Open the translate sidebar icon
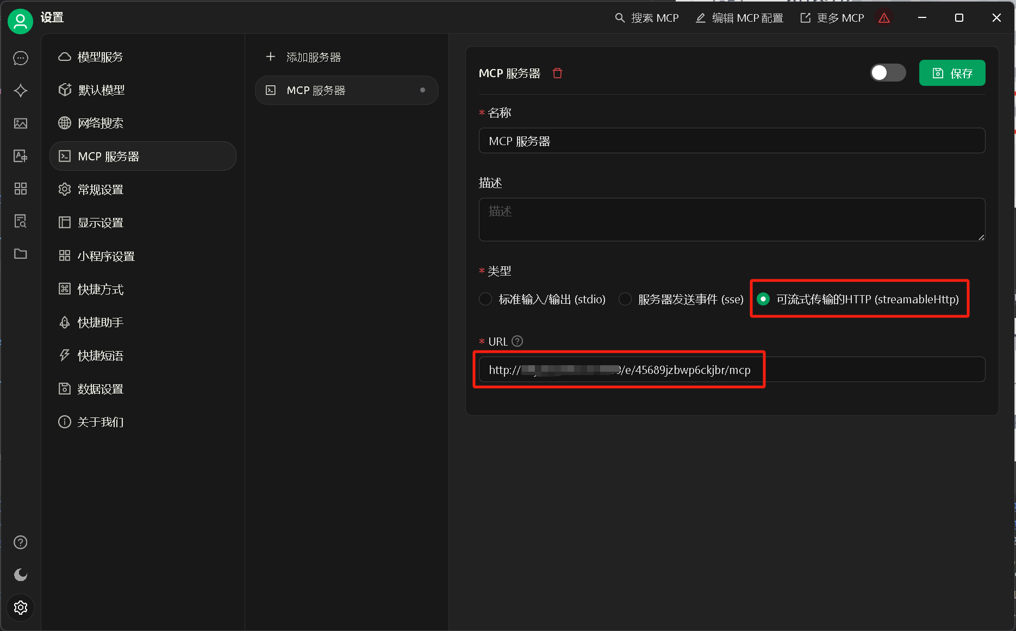This screenshot has height=631, width=1016. (21, 156)
